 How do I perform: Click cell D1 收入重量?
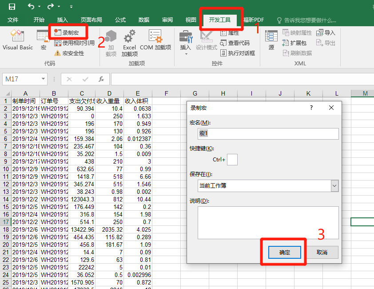coord(109,101)
